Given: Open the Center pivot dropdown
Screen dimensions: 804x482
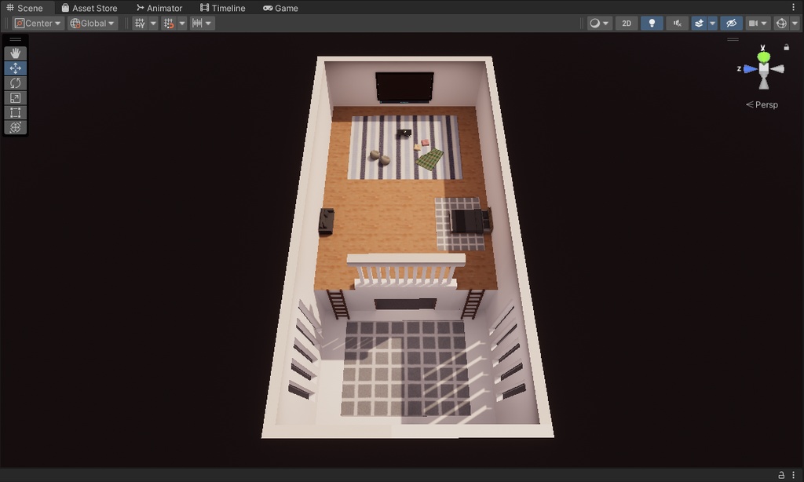Looking at the screenshot, I should [x=36, y=23].
